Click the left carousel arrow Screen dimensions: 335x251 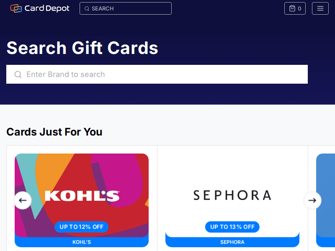(23, 200)
